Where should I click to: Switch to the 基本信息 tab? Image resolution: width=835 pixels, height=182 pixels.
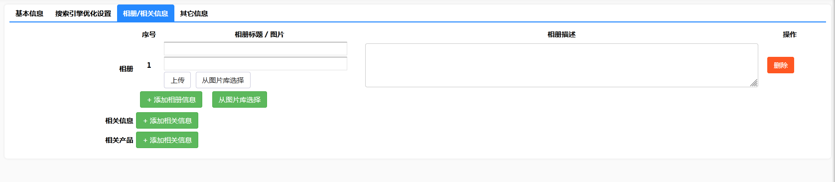[x=29, y=13]
